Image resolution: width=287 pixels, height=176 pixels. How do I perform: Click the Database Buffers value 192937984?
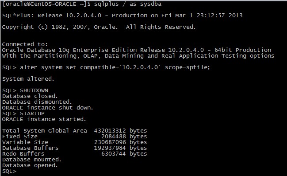[x=110, y=148]
